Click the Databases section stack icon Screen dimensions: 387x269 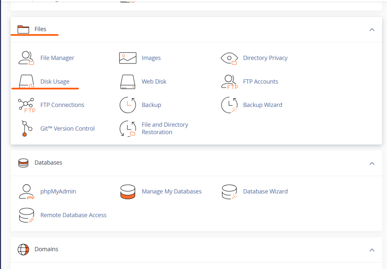click(x=23, y=163)
